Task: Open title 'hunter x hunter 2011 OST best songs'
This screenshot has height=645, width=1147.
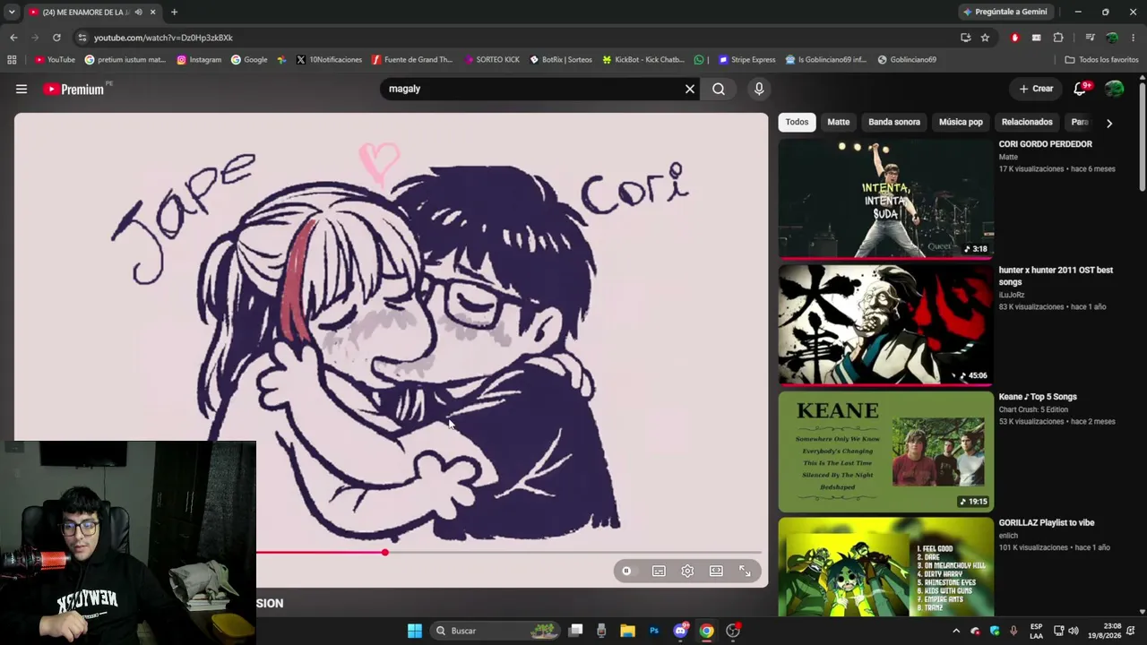Action: (1056, 276)
